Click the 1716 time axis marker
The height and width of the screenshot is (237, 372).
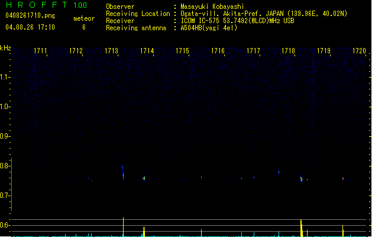pos(218,51)
